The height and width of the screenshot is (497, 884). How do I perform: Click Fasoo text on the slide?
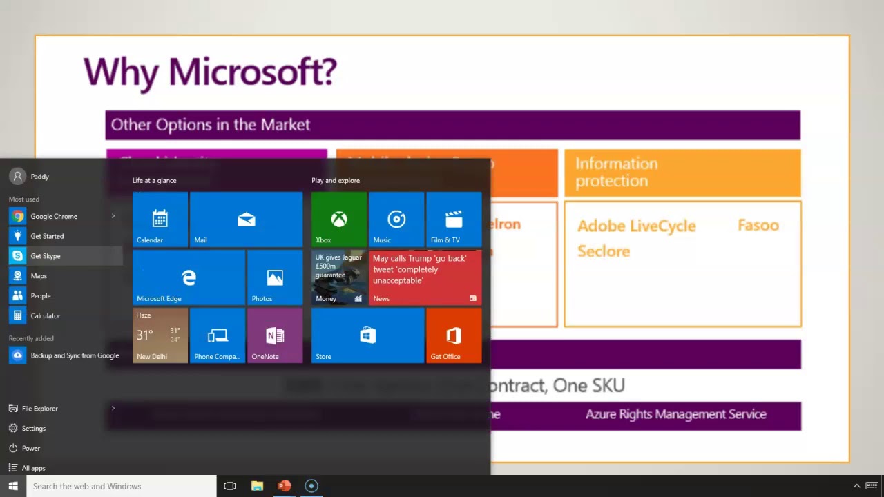coord(758,225)
